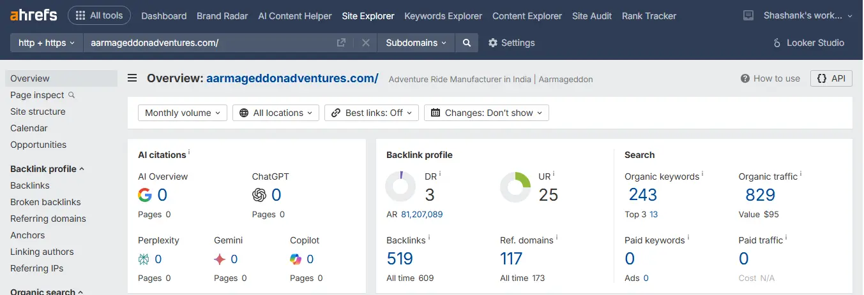Click the Page inspect search icon
Screen dimensions: 864x295
[x=72, y=95]
